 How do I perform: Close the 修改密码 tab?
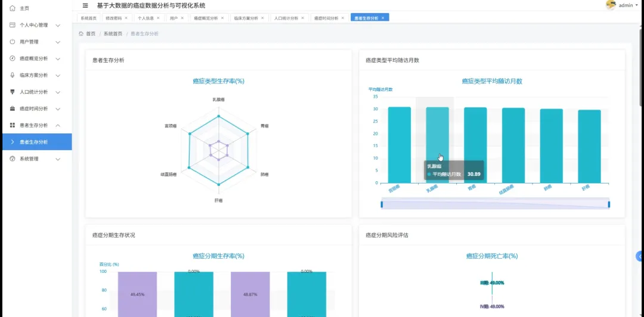(126, 18)
